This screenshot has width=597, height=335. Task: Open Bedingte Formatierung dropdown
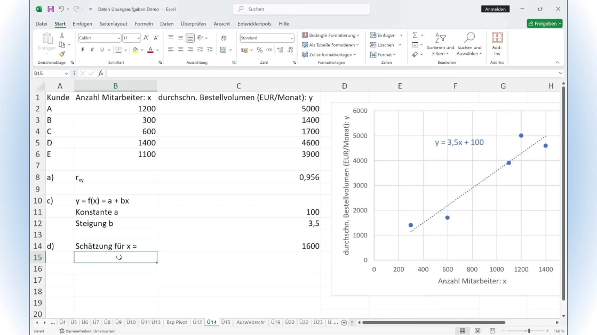point(330,35)
